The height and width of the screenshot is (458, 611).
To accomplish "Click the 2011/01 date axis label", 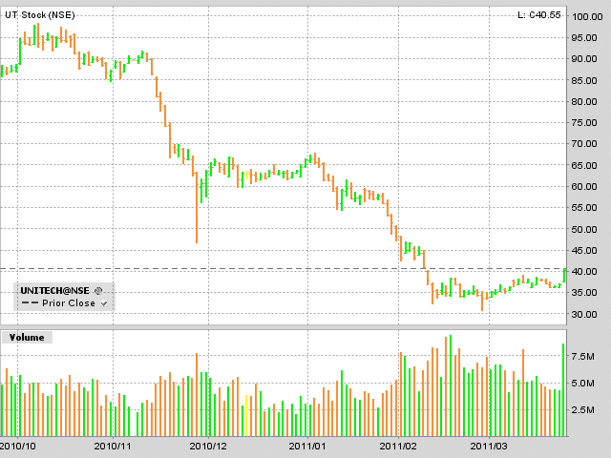I will click(x=307, y=446).
